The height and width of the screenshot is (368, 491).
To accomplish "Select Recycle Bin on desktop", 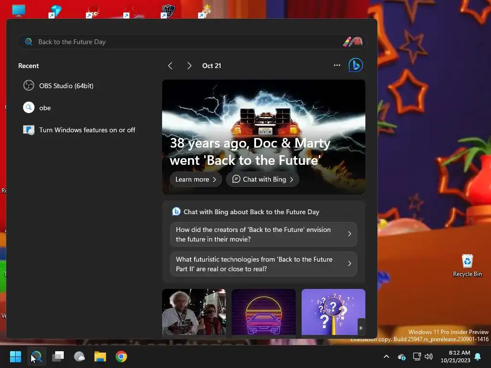I will tap(467, 265).
